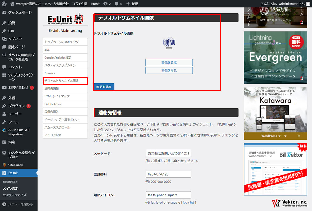Open the メディア library menu
The image size is (312, 211).
(x=15, y=39)
